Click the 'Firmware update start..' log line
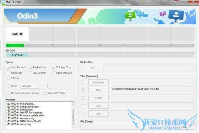The width and height of the screenshot is (199, 133). pos(26,115)
